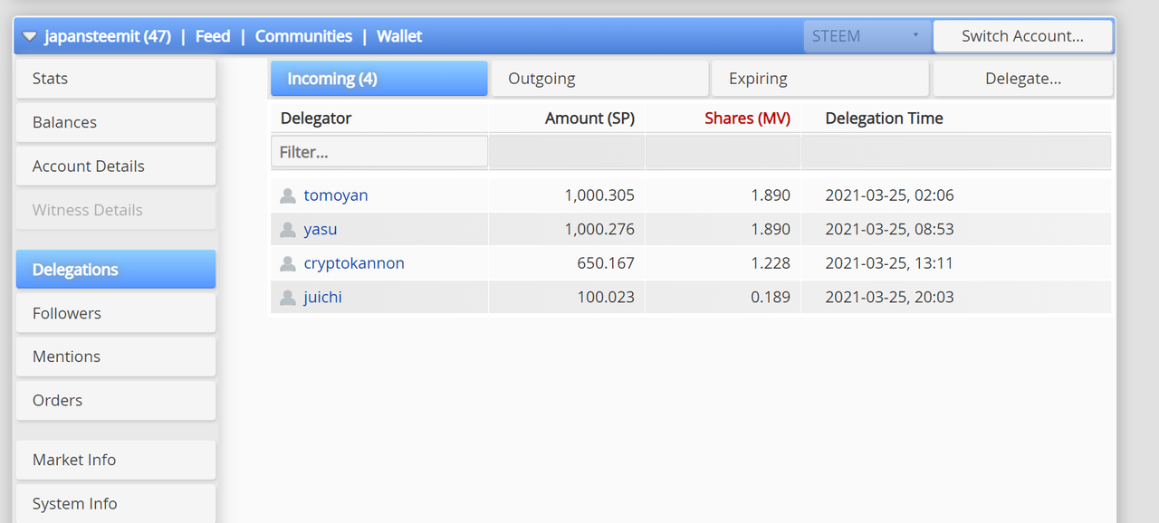Click the Switch Account button
The width and height of the screenshot is (1159, 523).
(1022, 36)
